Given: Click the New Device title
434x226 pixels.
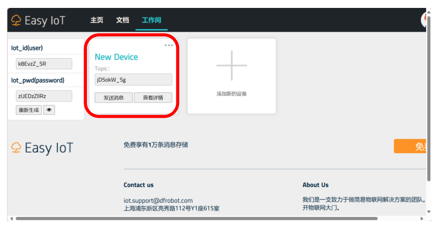Looking at the screenshot, I should click(116, 57).
